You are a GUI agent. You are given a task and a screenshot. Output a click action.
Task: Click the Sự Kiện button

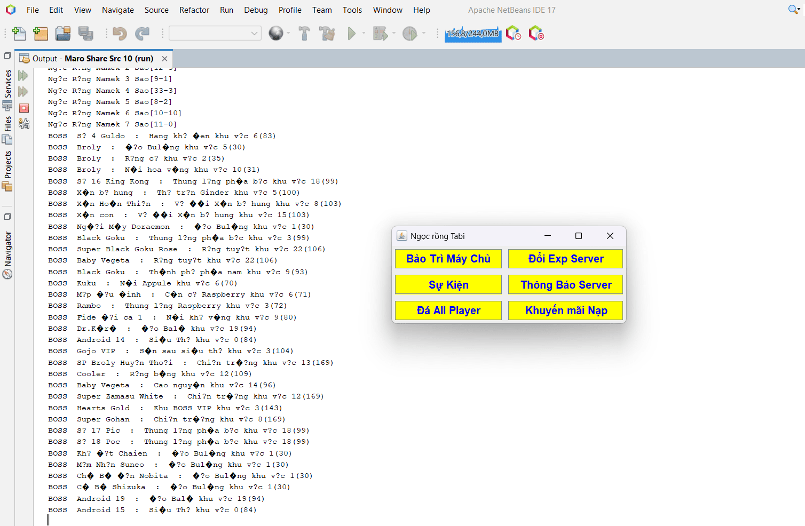click(448, 285)
